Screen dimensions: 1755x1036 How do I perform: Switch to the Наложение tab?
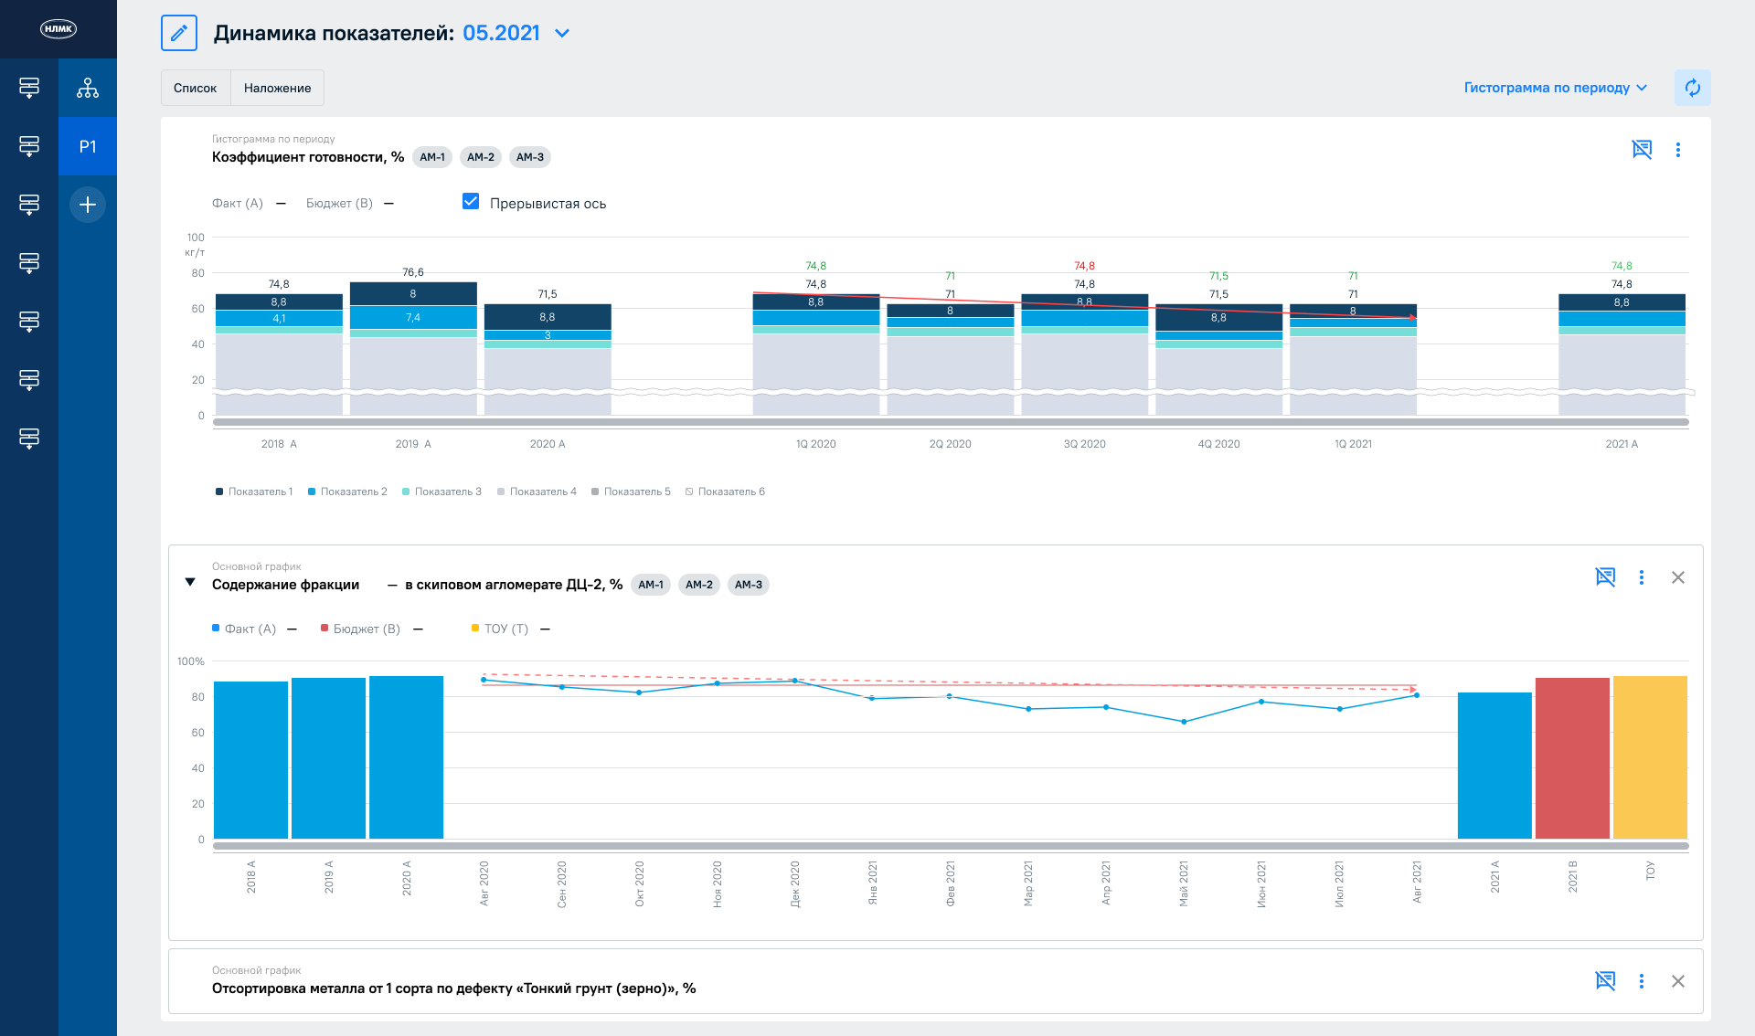(x=277, y=88)
